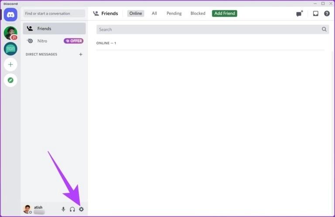Switch to Blocked tab

click(x=198, y=14)
